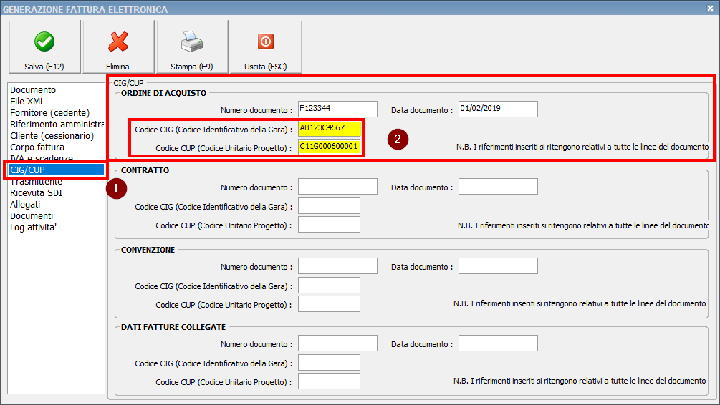Click Ordine di Acquisto Numero documento field
The height and width of the screenshot is (405, 720).
(337, 109)
